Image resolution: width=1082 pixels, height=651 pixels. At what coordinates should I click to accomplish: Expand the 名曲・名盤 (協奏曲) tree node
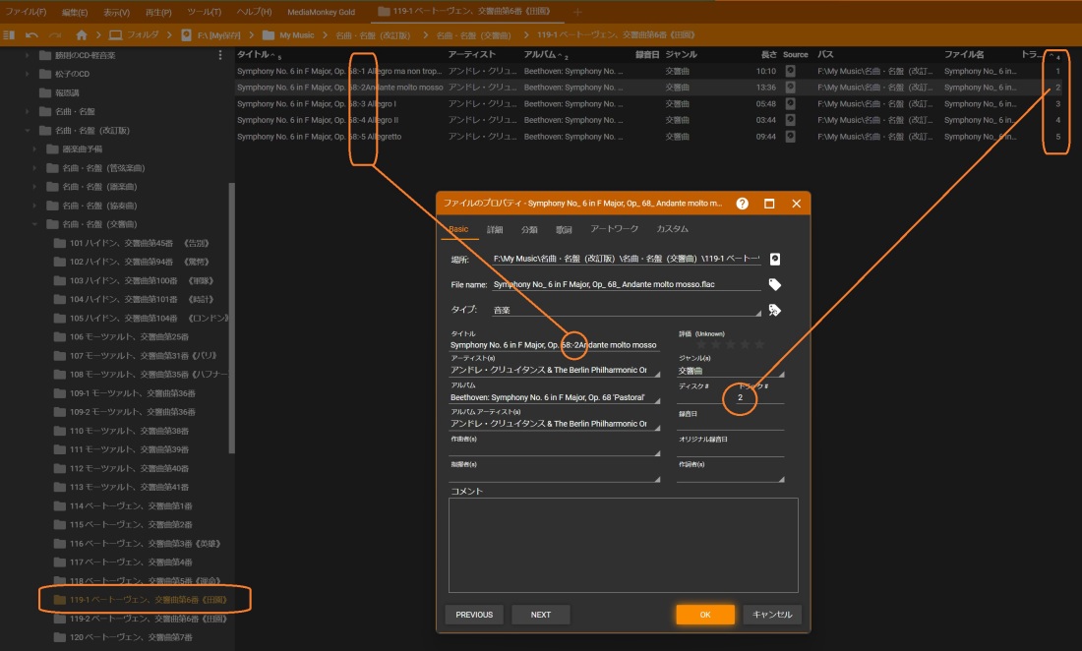(34, 206)
